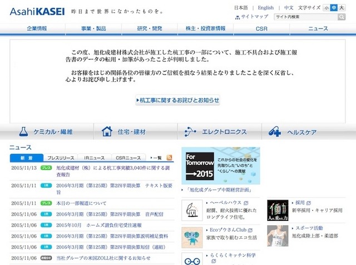
Task: Open news 本日の一部報道について
Action: tap(81, 203)
